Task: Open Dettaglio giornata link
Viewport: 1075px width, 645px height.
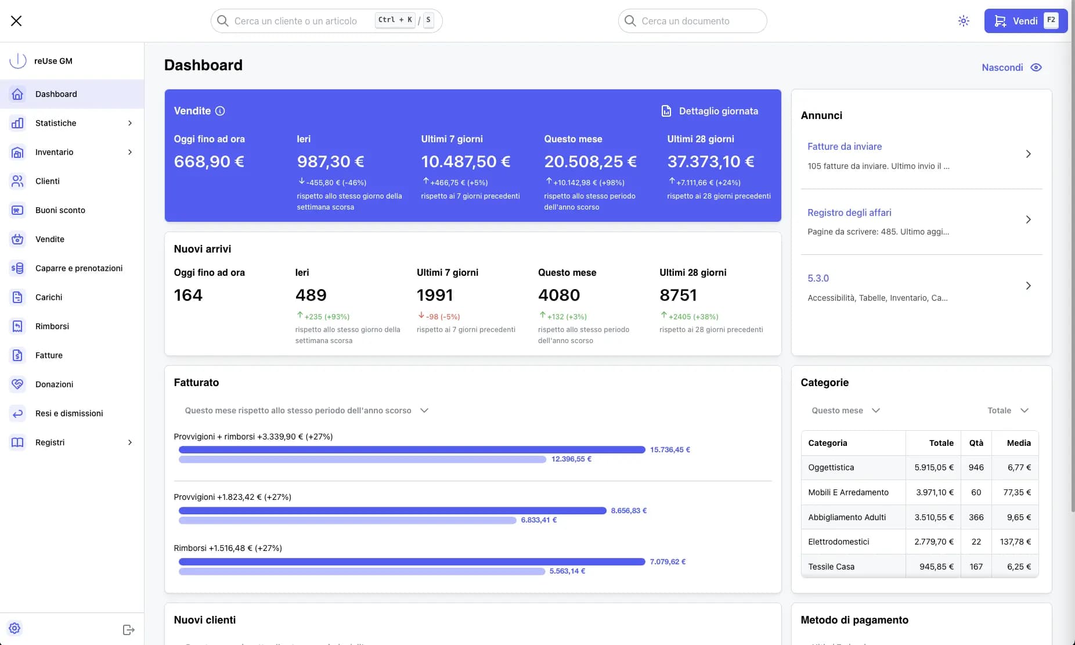Action: [x=710, y=111]
